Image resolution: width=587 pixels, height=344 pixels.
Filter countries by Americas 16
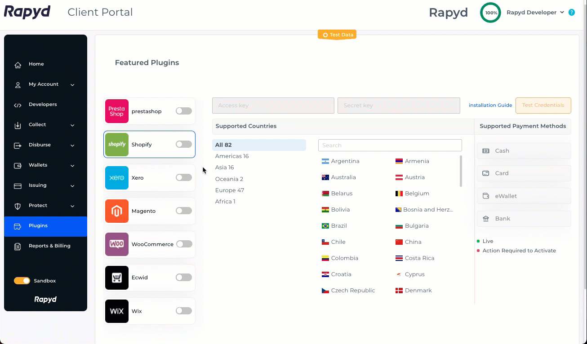(232, 156)
